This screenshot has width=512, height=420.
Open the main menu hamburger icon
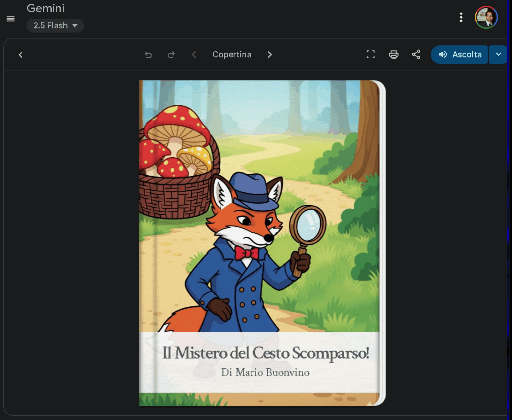point(10,19)
